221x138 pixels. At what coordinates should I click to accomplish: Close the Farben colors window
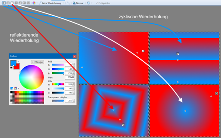(75, 56)
